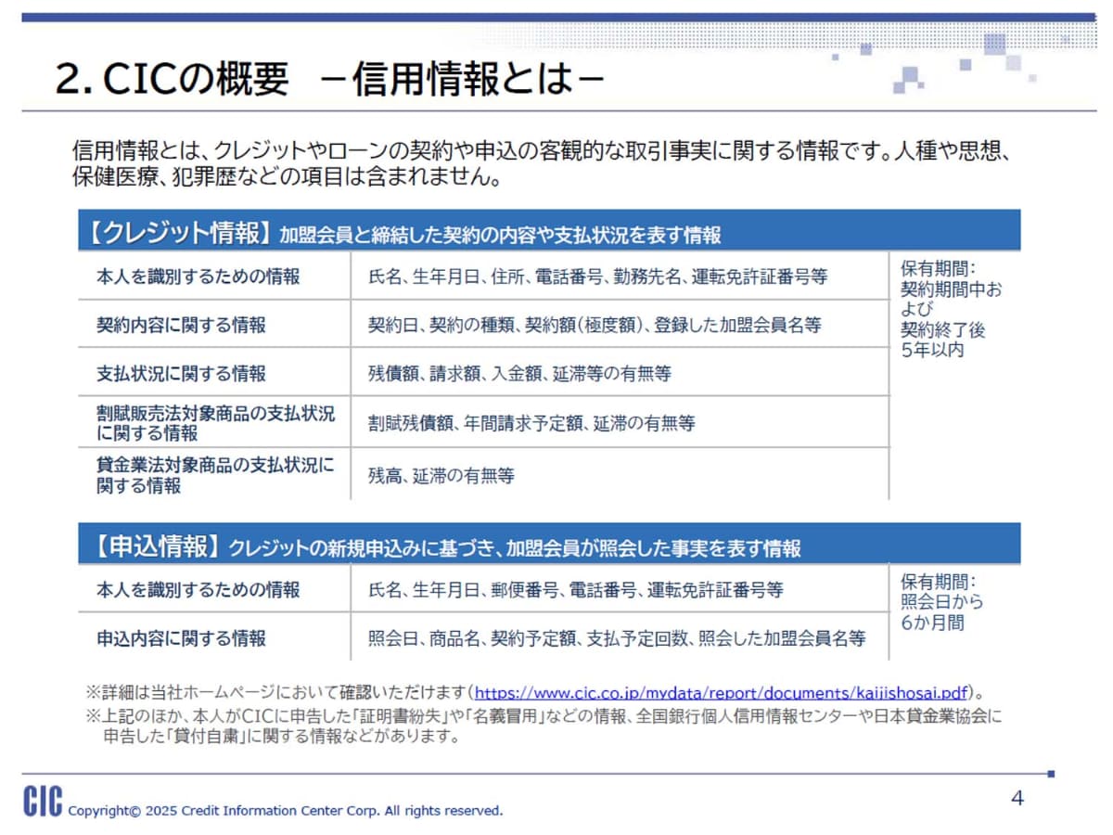Click the cell with 氏名、生年月日、郵便番号

[620, 589]
